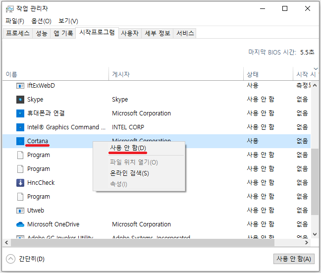Click the Cortana app icon
This screenshot has width=321, height=273.
[20, 141]
